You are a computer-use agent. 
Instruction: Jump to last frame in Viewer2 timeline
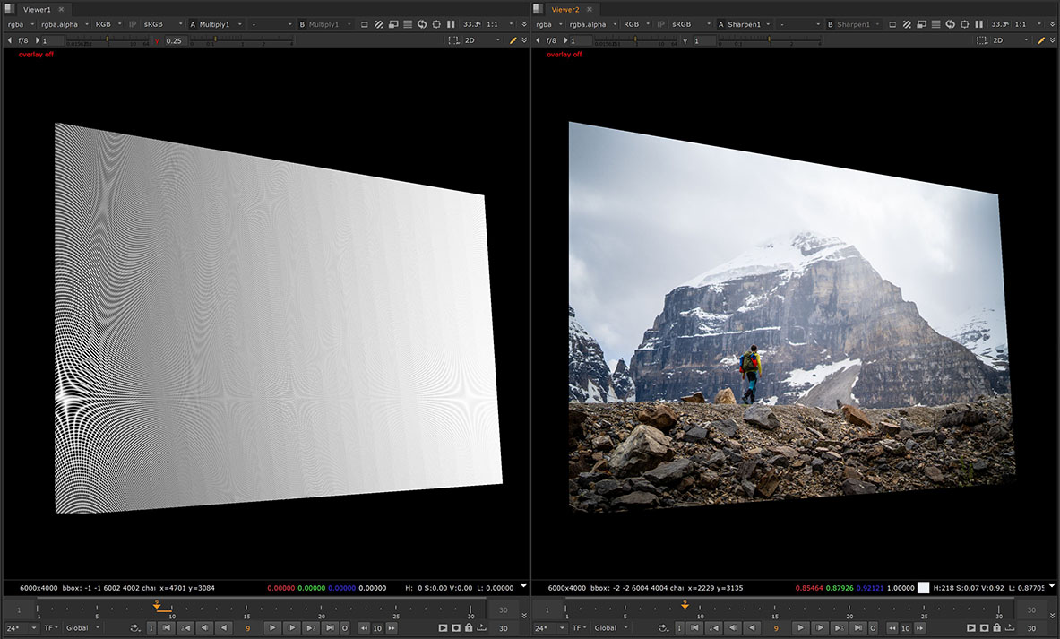click(858, 628)
